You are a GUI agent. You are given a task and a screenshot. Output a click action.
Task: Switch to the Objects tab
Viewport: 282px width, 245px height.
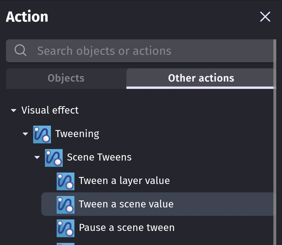pyautogui.click(x=66, y=78)
